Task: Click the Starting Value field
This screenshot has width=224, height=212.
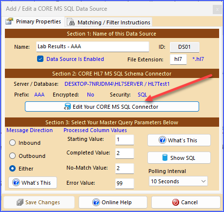Action: click(124, 140)
